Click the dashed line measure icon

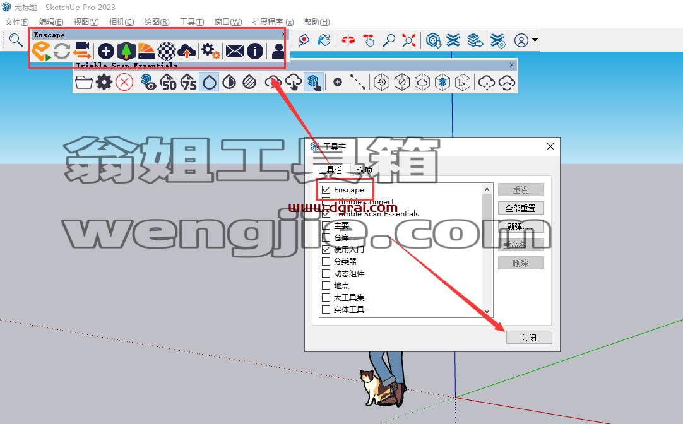pos(358,82)
